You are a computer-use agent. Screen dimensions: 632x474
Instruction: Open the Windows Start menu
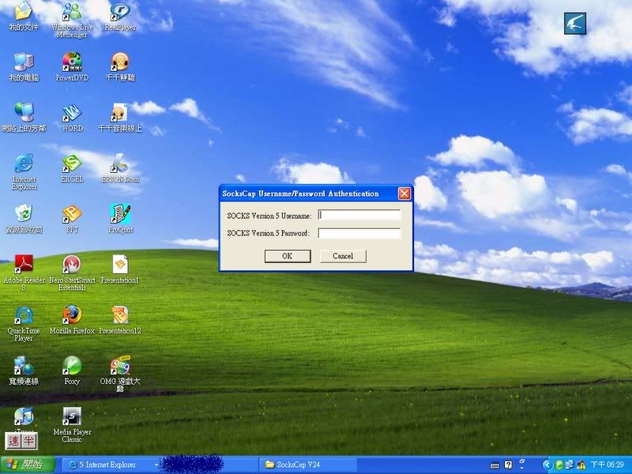[x=28, y=465]
